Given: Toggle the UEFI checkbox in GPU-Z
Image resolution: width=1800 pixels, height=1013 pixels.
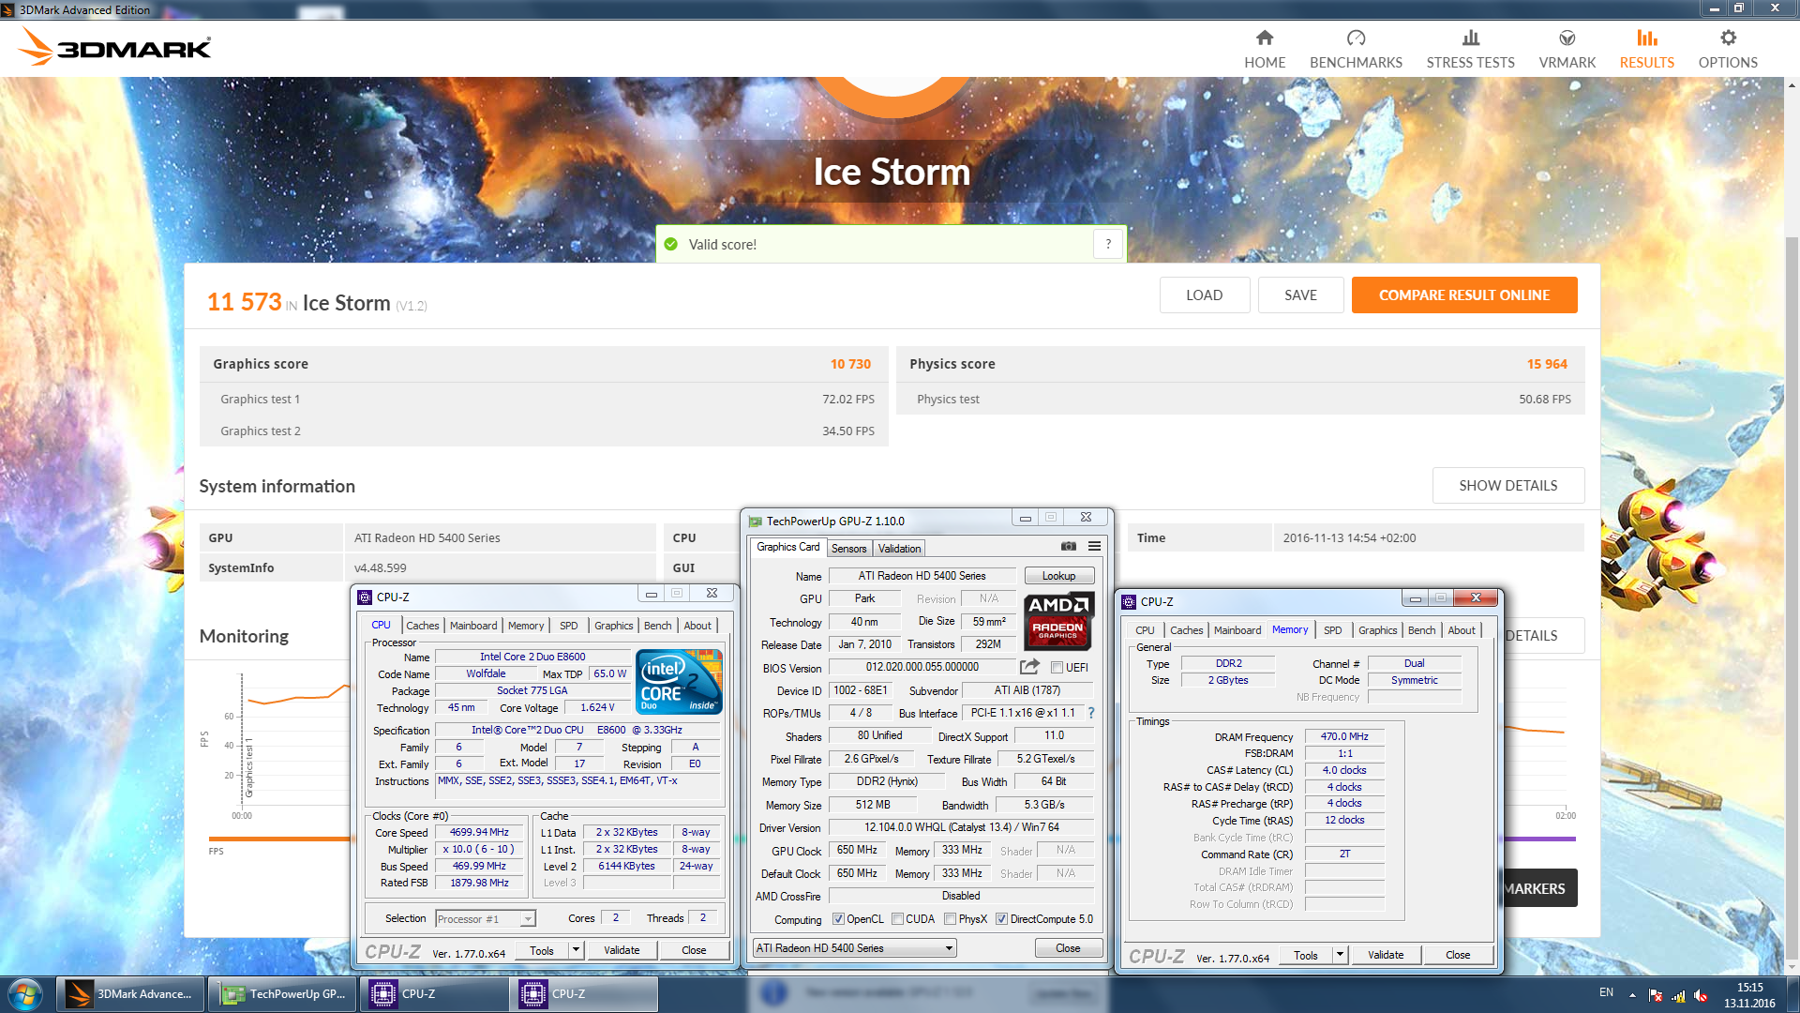Looking at the screenshot, I should pos(1057,668).
